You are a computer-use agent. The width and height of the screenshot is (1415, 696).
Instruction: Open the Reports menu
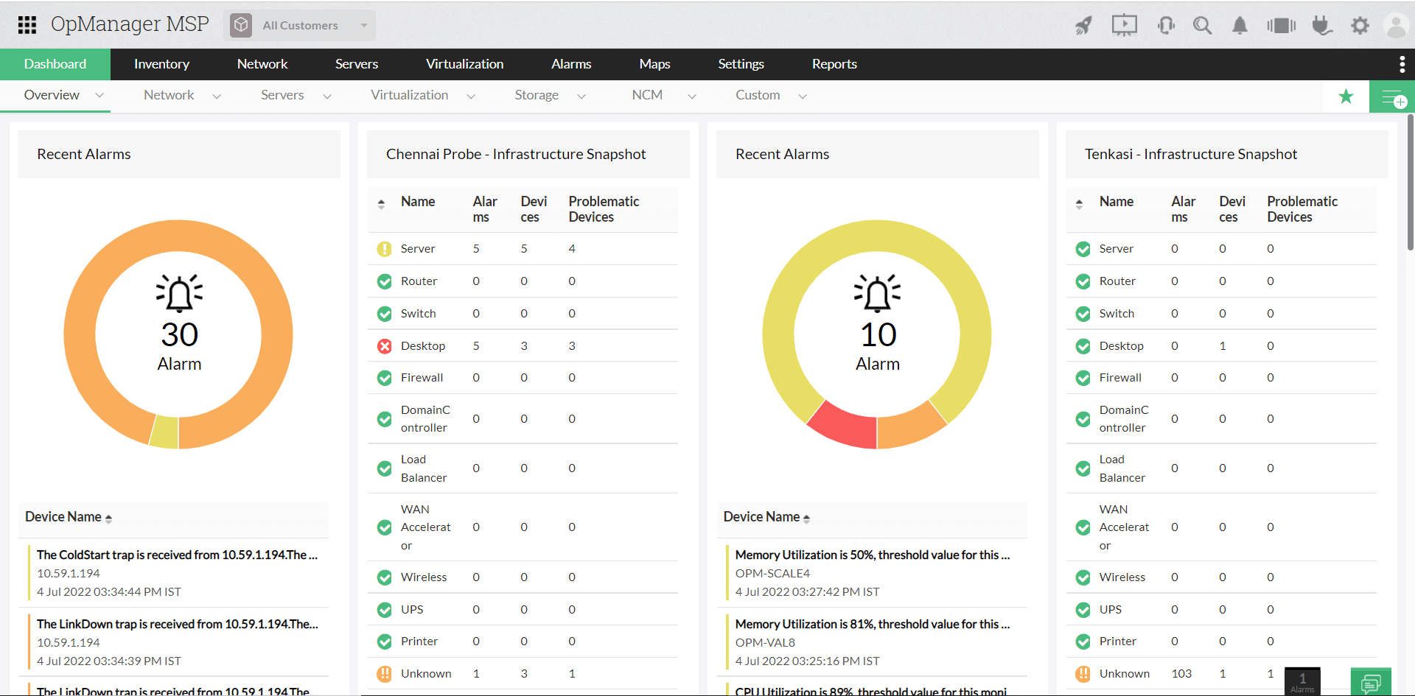click(x=834, y=64)
